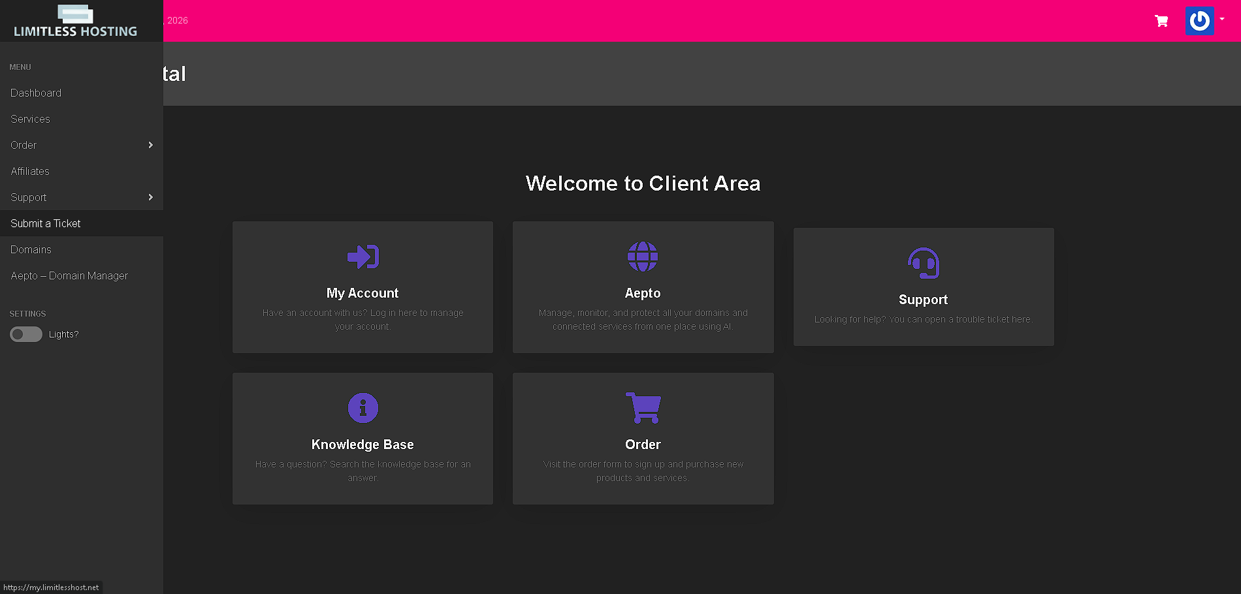Screen dimensions: 1241x594
Task: Expand the account dropdown caret
Action: point(1222,19)
